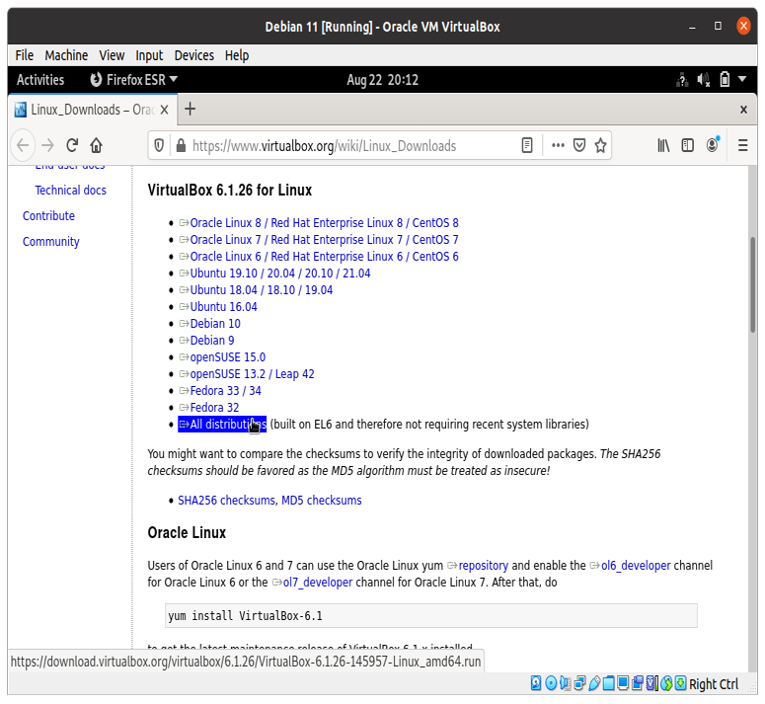
Task: Open the VirtualBox Input menu
Action: tap(149, 55)
